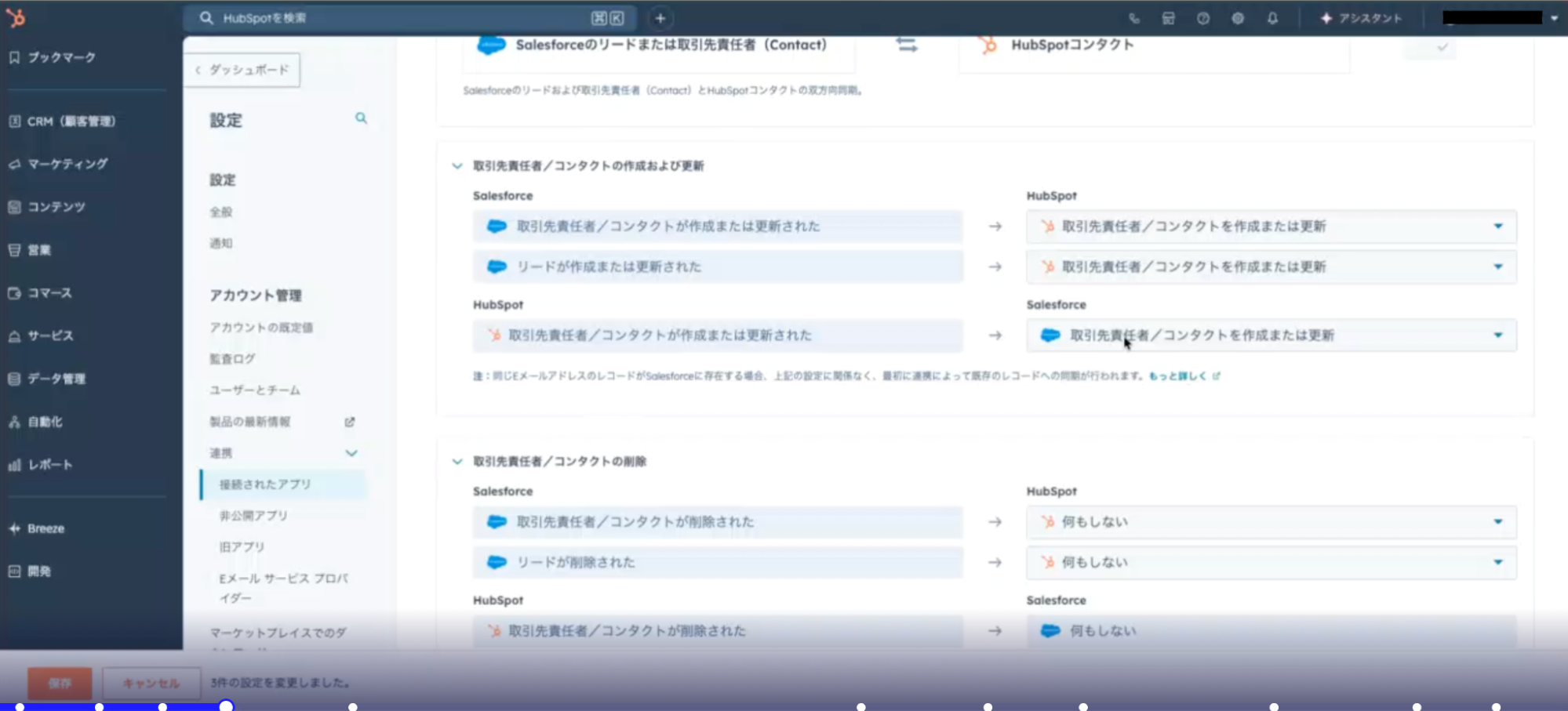Open Breeze assistant button in top bar
This screenshot has height=711, width=1568.
[x=1361, y=18]
